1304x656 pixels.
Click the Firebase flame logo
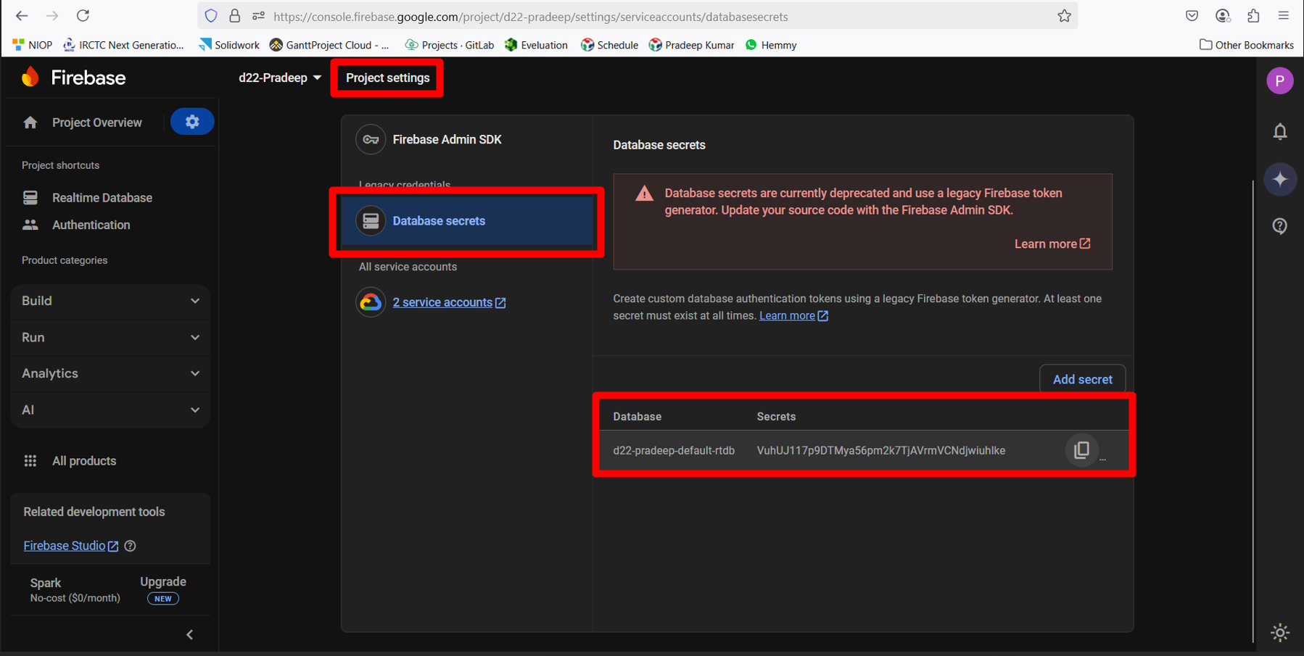click(x=30, y=77)
